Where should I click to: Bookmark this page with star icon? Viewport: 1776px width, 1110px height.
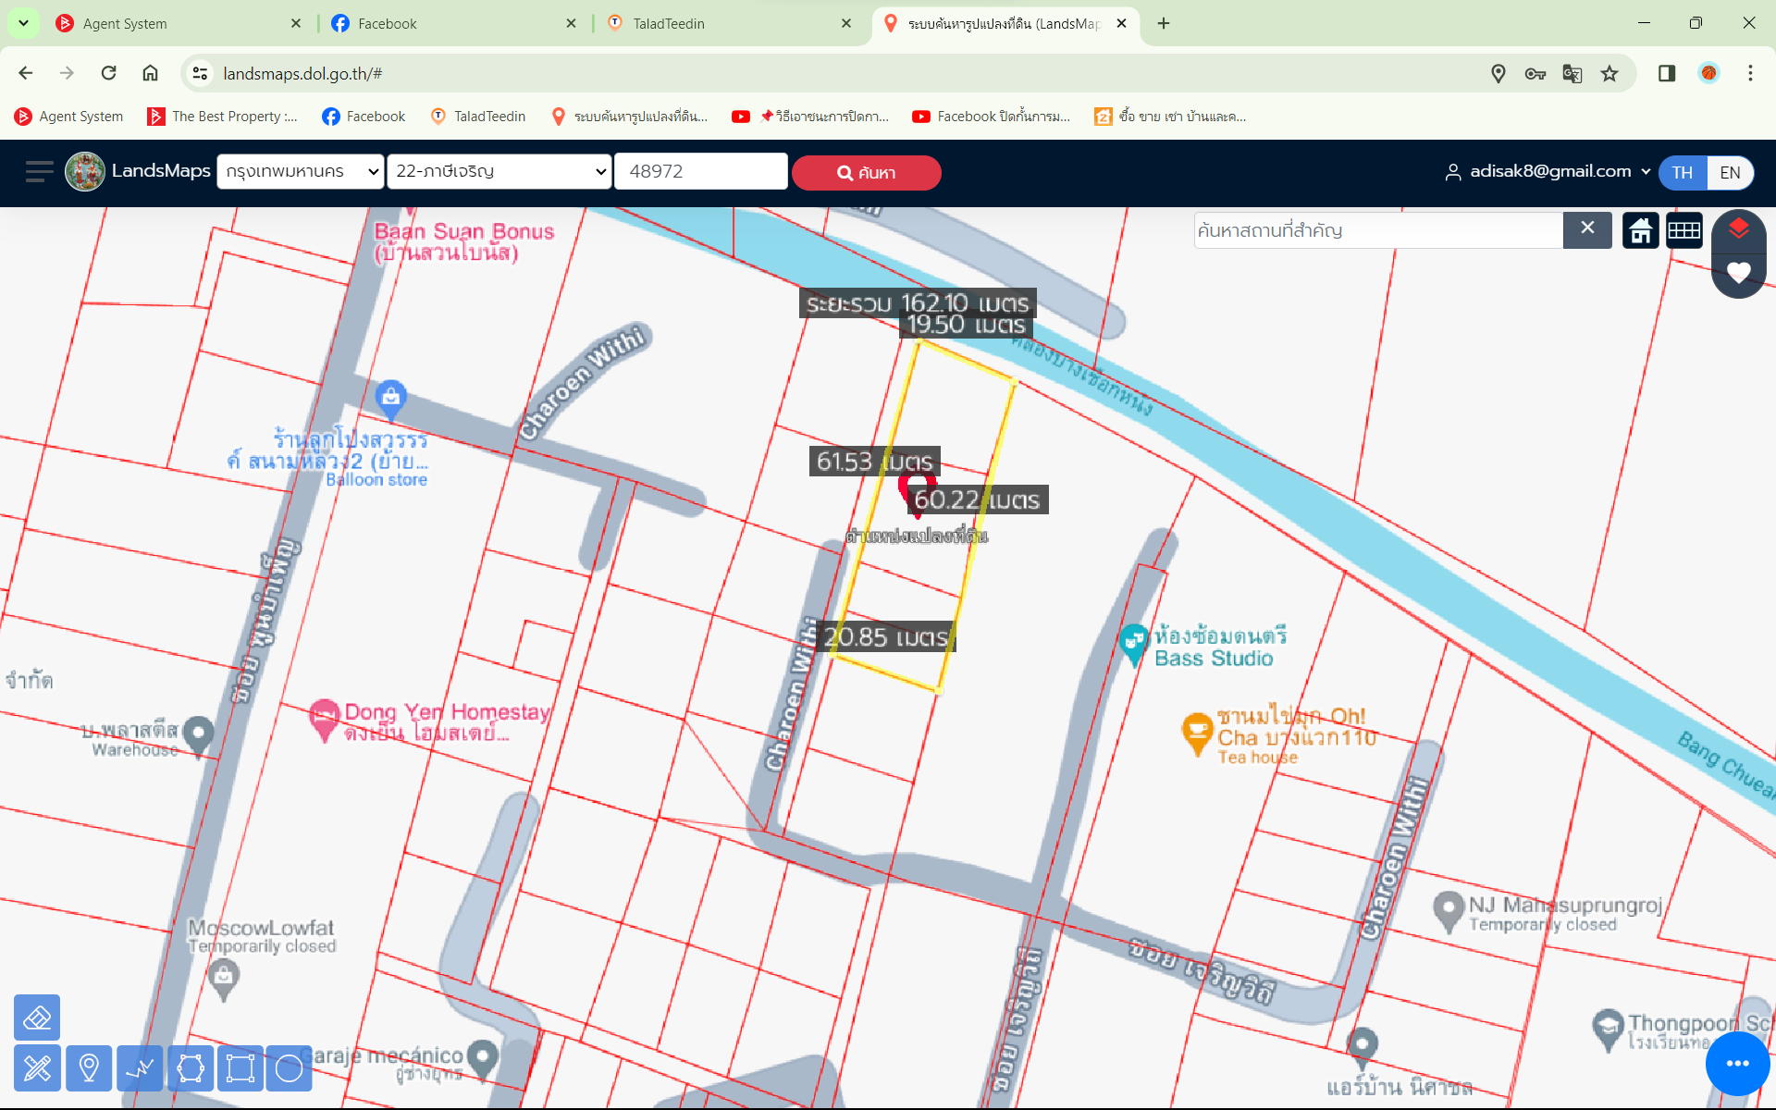(1609, 73)
